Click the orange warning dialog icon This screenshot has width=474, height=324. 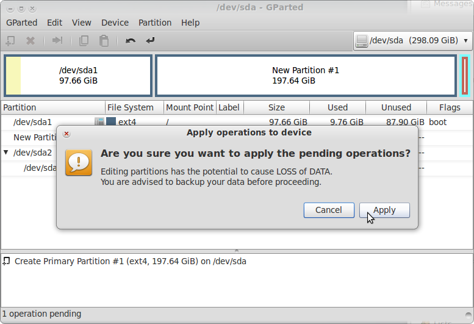click(79, 162)
